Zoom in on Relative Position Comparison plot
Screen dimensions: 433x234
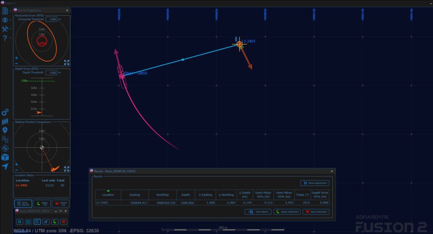click(x=16, y=164)
